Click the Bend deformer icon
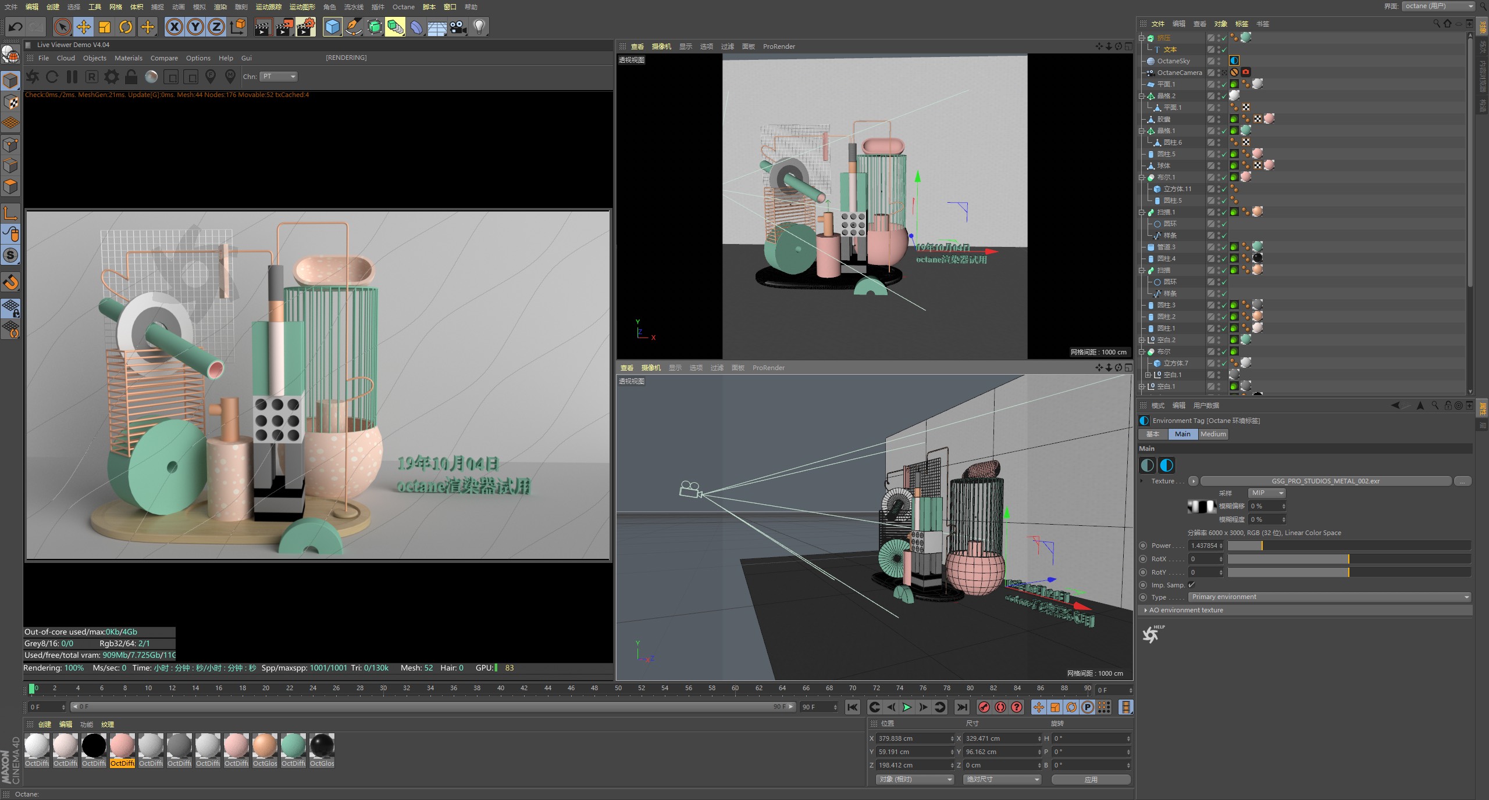This screenshot has width=1489, height=800. (x=416, y=27)
